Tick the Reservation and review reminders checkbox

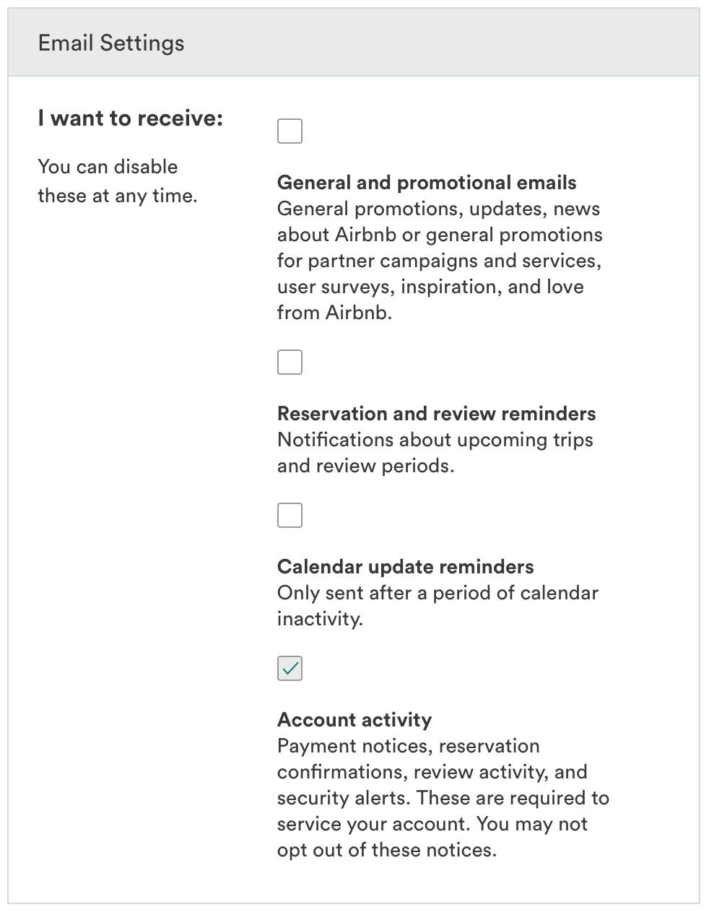pos(290,363)
